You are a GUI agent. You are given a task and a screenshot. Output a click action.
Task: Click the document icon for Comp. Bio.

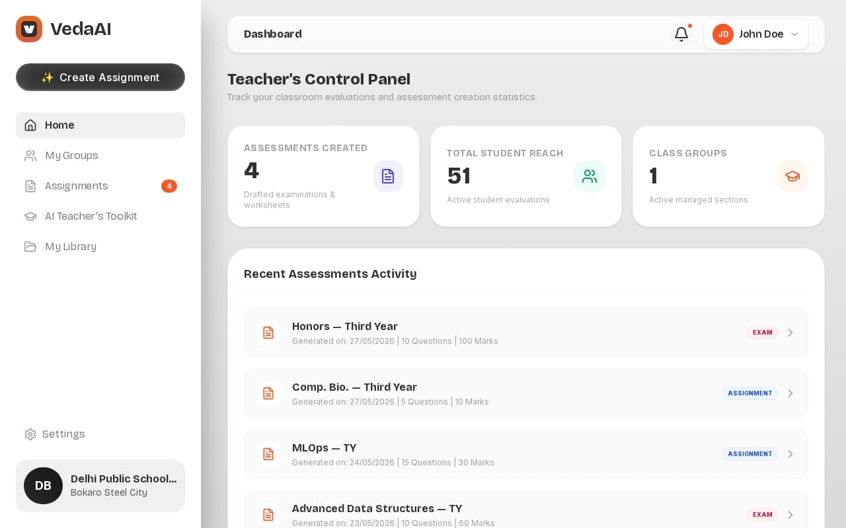[x=268, y=393]
